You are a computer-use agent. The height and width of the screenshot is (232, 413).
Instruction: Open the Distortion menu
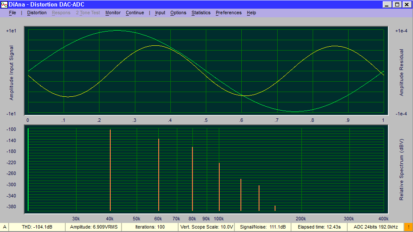(x=37, y=13)
